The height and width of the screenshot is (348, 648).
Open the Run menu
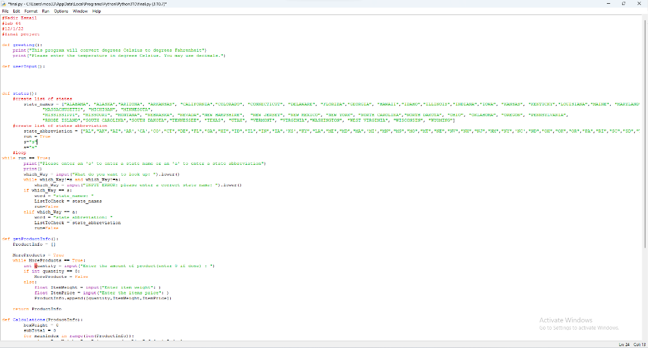tap(46, 11)
